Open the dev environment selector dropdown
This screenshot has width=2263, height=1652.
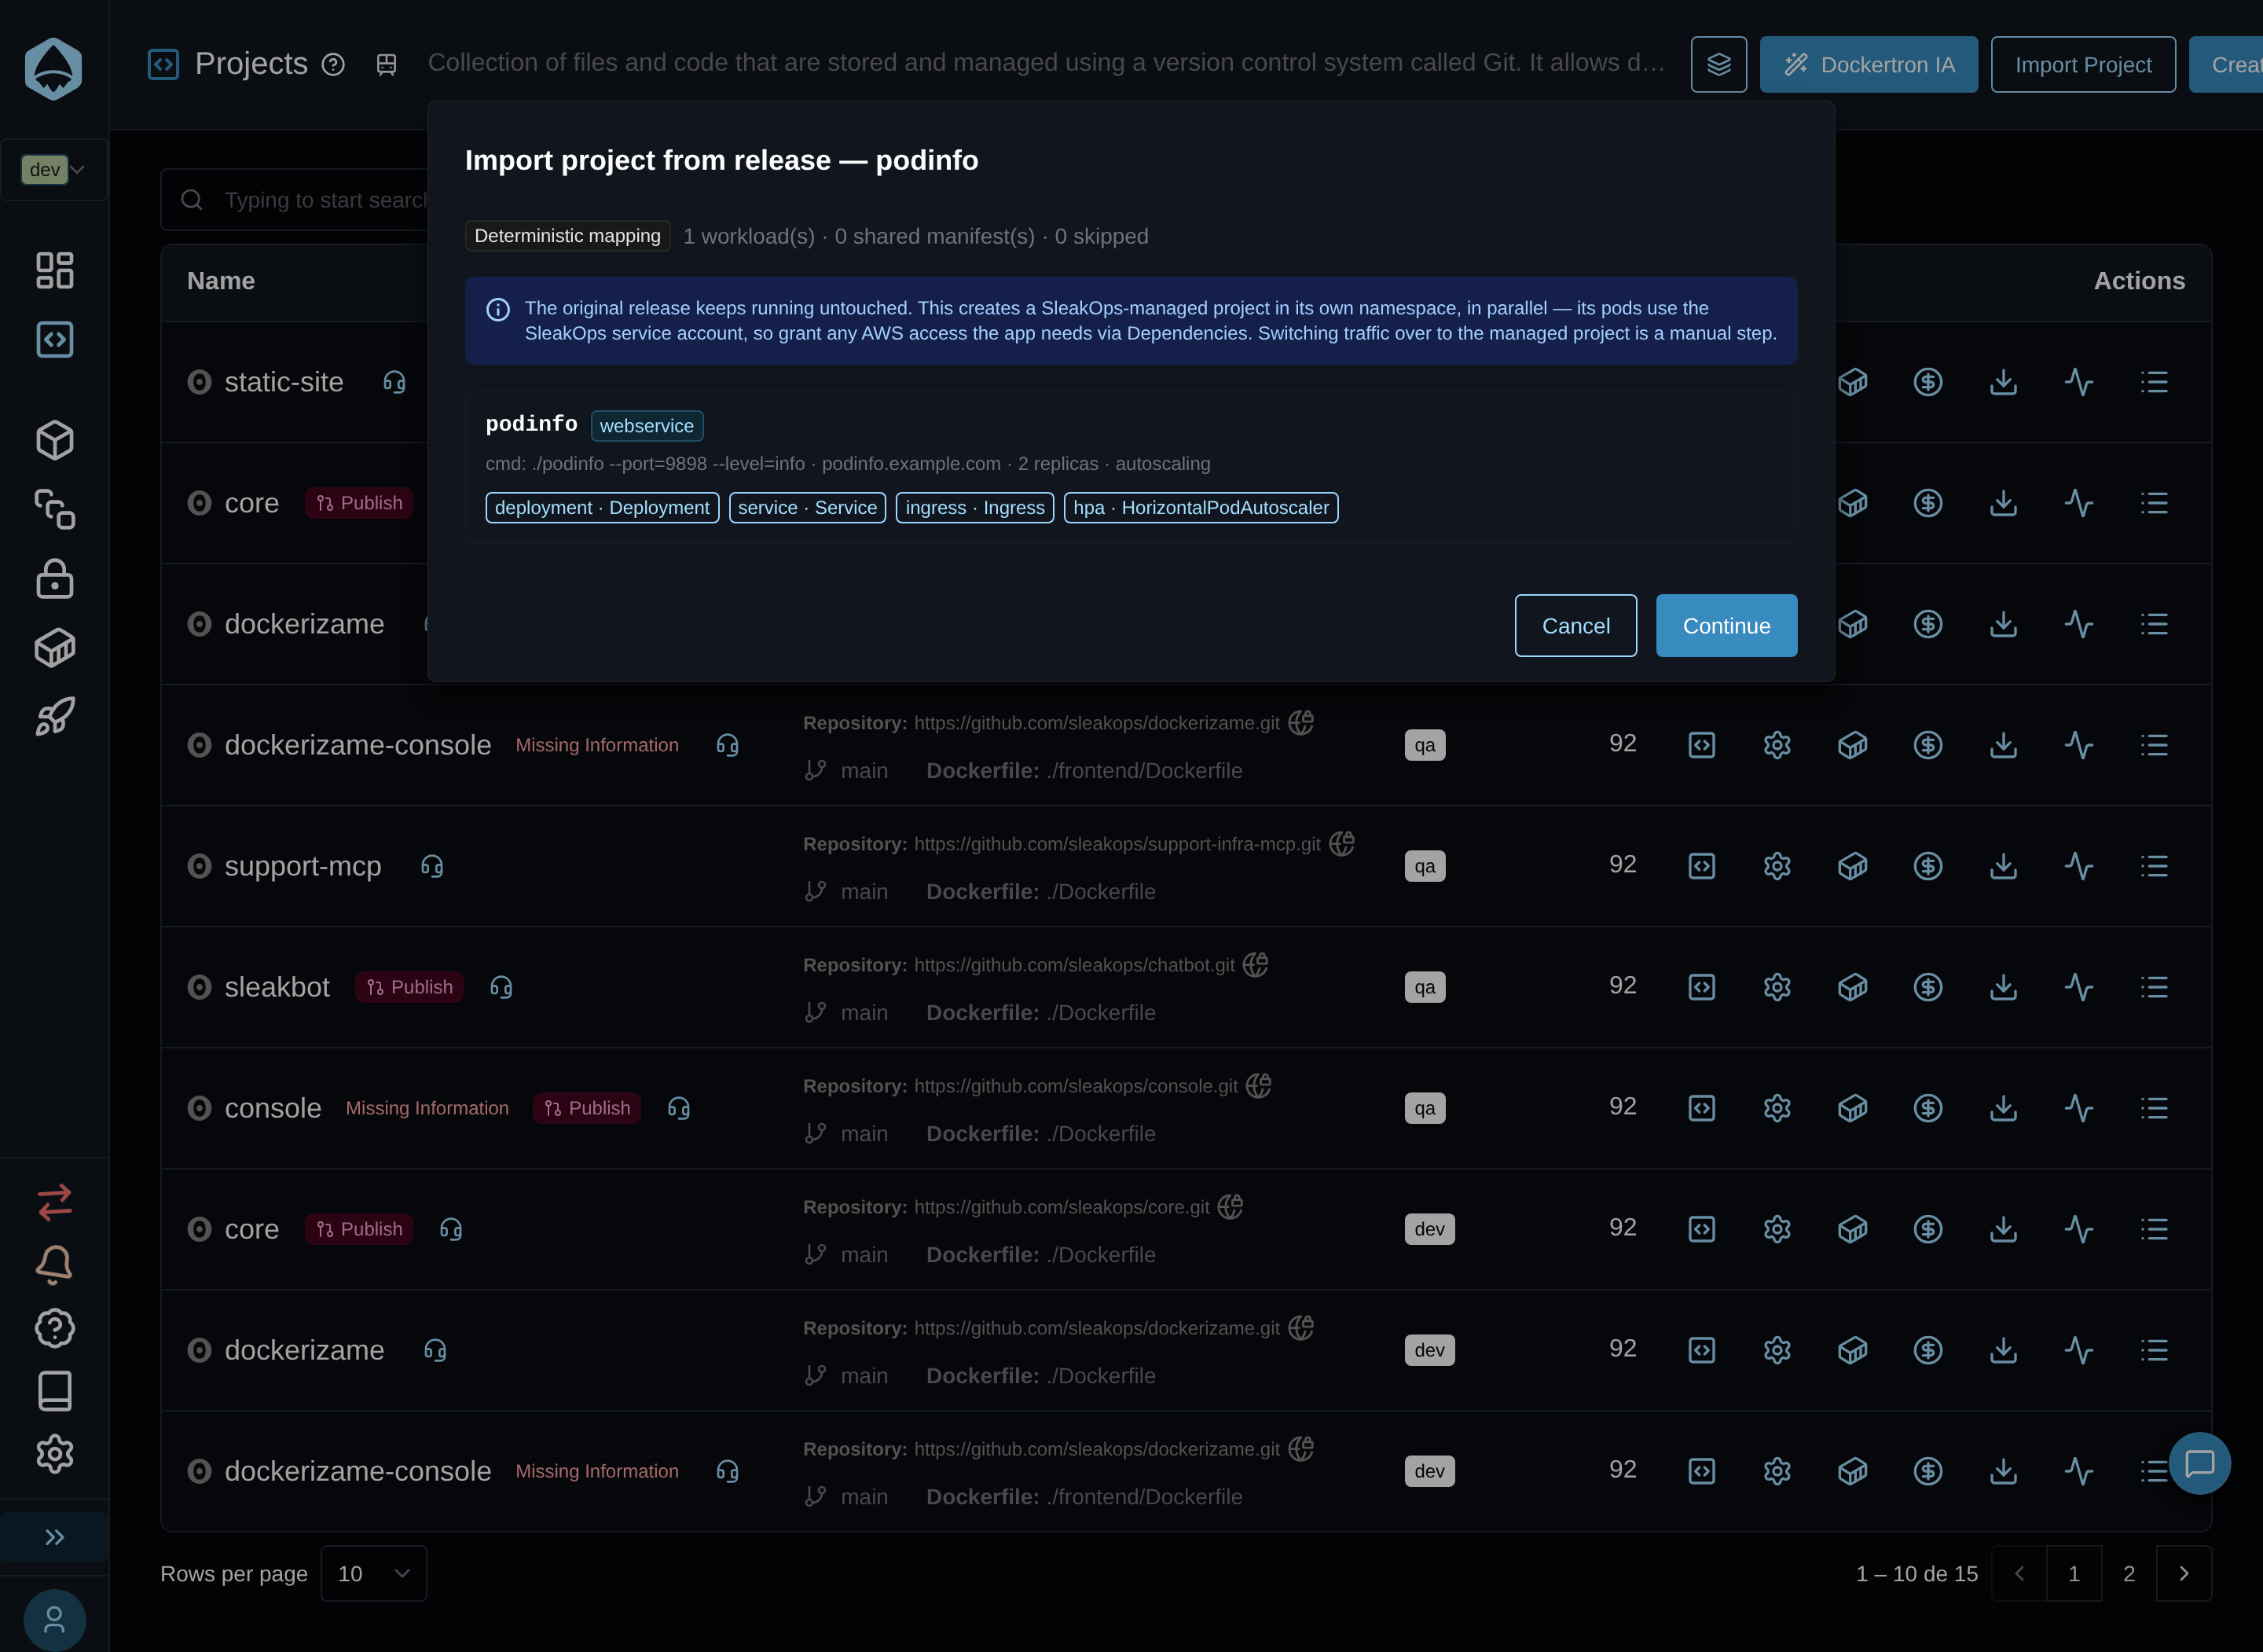point(54,169)
